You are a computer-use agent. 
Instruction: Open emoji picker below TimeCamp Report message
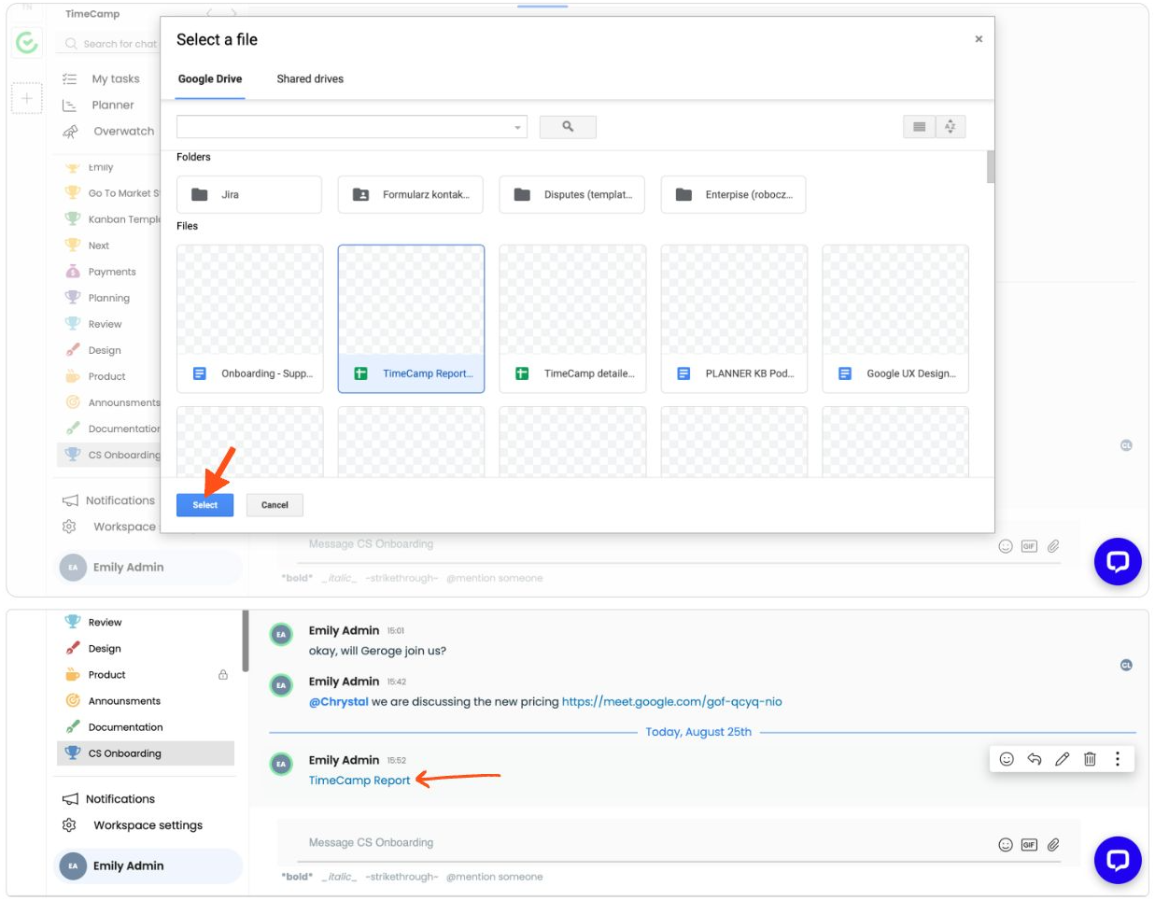pos(1006,845)
